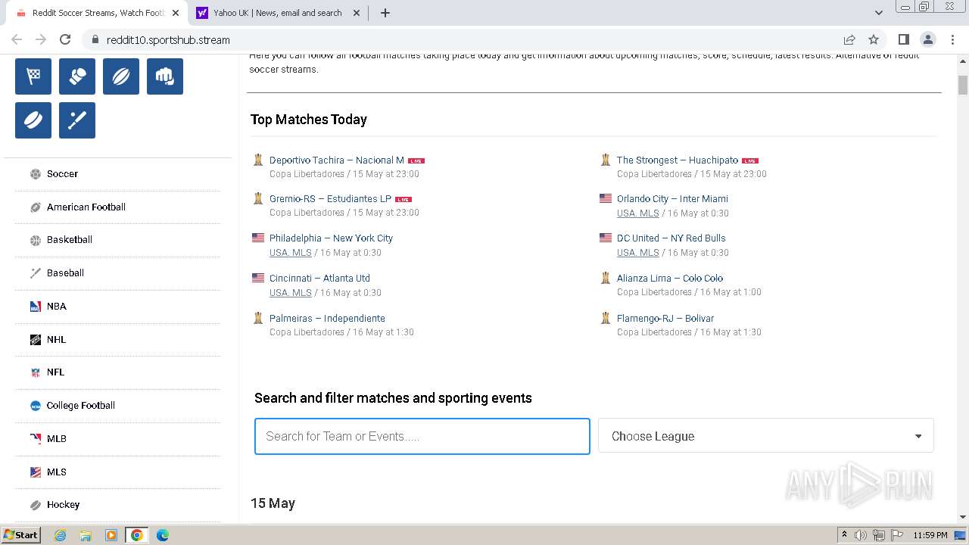Open the boxing glove sport icon

coord(77,76)
